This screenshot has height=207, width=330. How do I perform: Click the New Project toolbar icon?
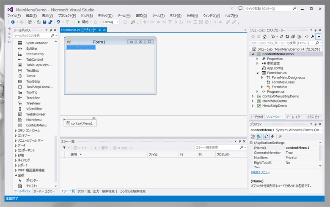point(30,22)
